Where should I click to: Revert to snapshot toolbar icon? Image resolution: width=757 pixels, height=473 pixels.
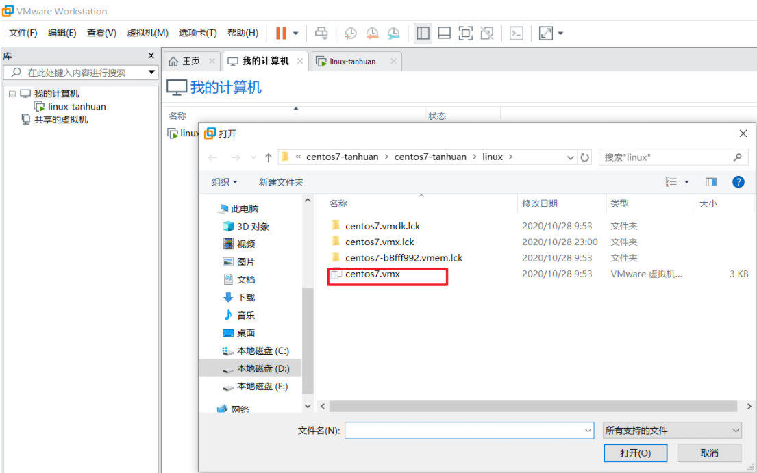click(x=372, y=33)
